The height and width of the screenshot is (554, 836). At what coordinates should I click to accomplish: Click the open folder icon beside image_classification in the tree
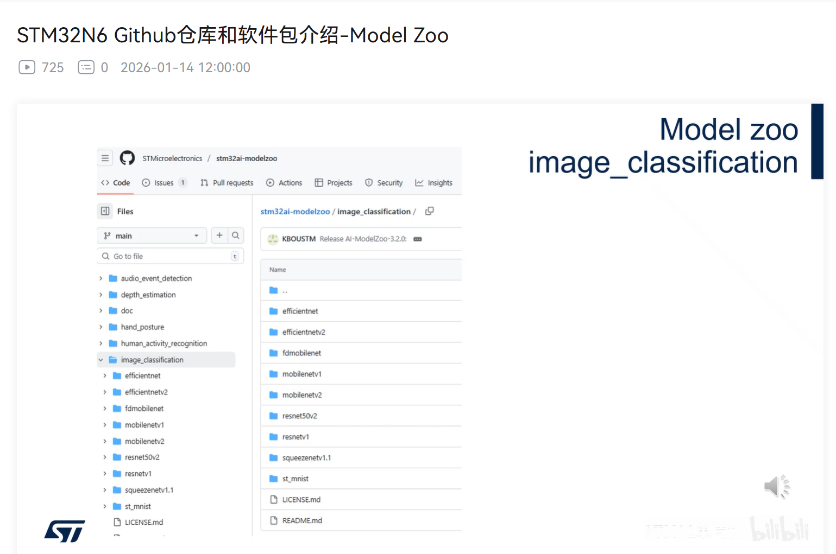pyautogui.click(x=113, y=360)
